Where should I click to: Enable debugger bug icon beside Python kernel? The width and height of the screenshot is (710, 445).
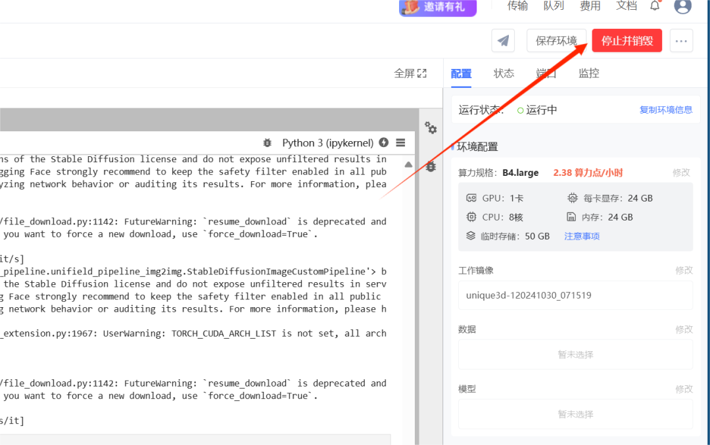tap(267, 143)
